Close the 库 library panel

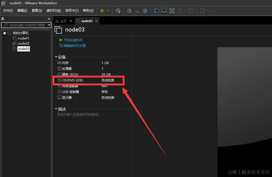(x=49, y=19)
